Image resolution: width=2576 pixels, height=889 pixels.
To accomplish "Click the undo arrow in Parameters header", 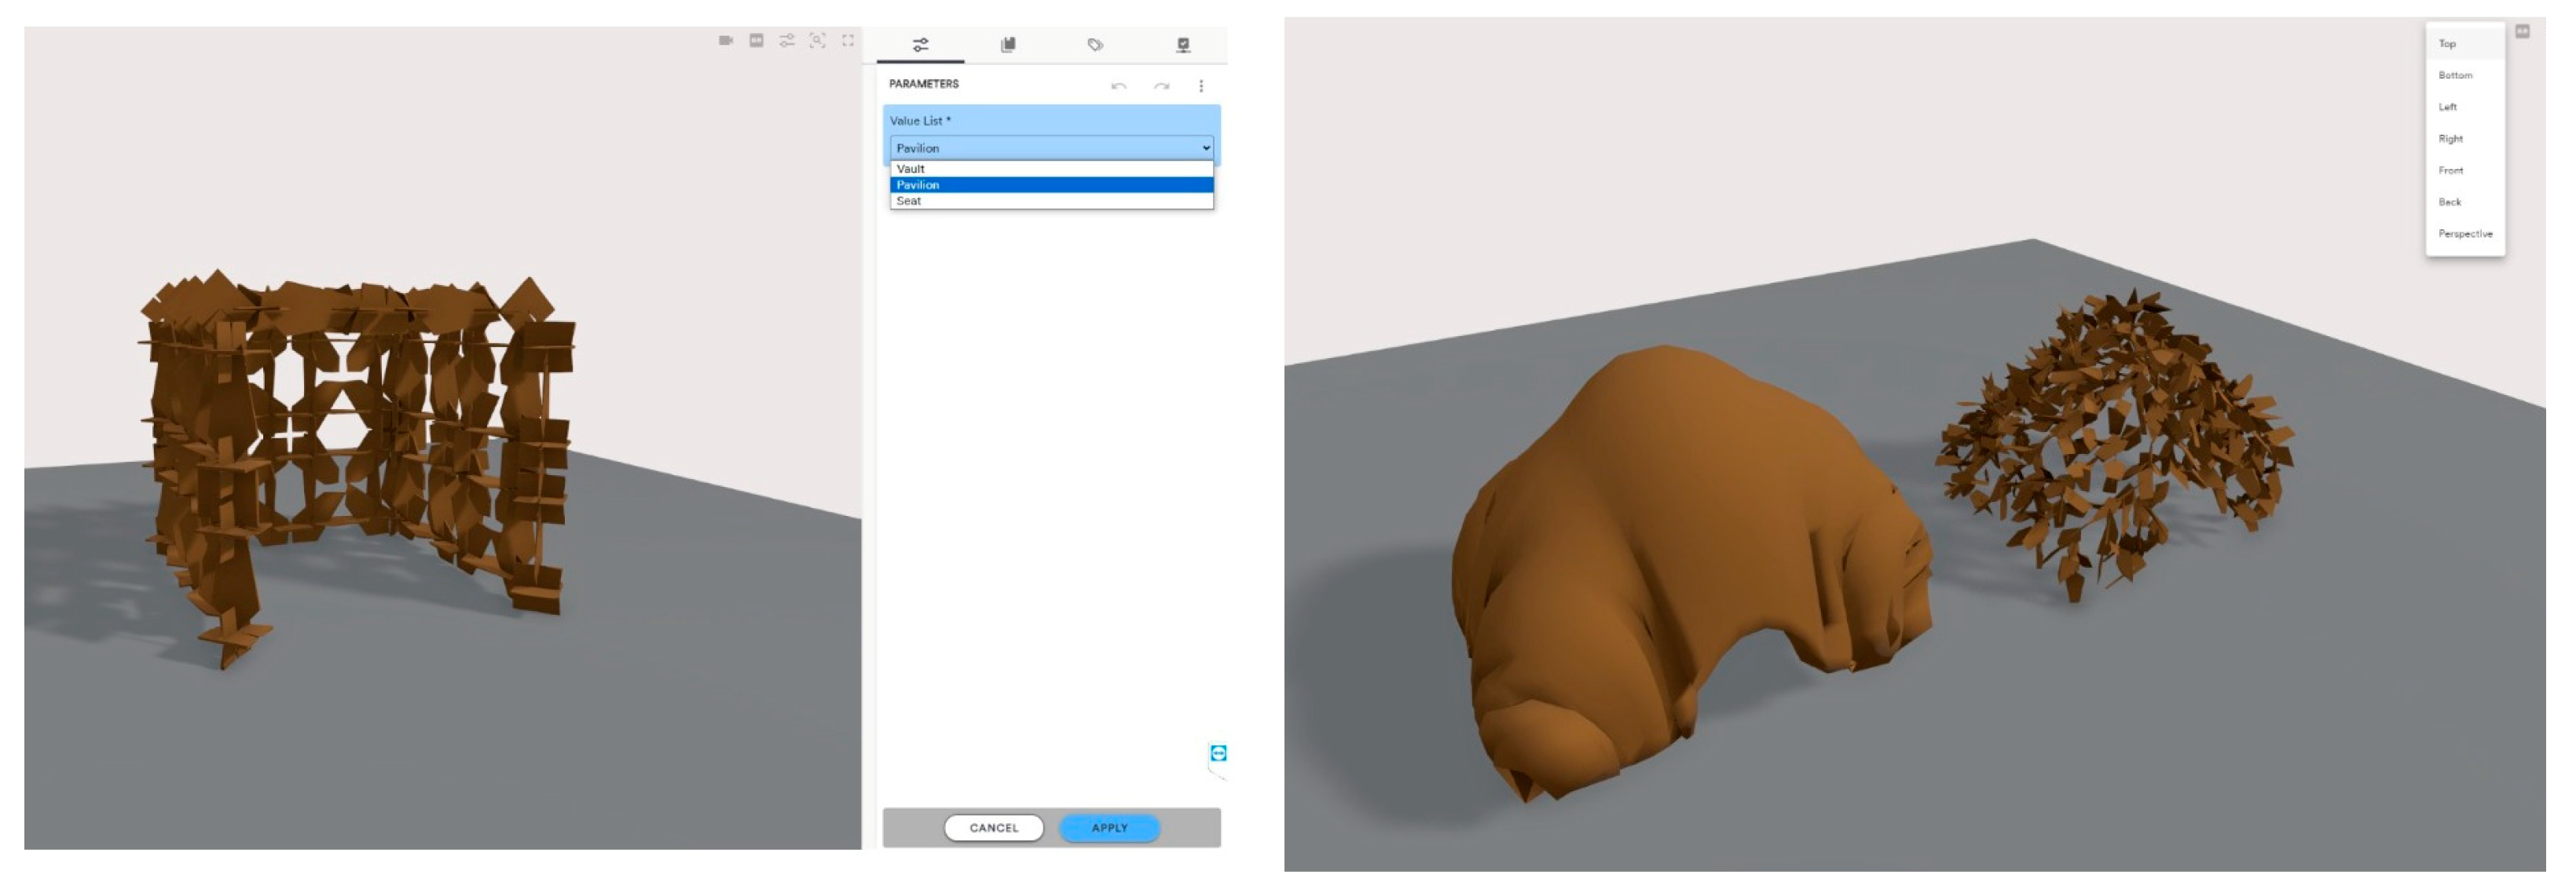I will [x=1119, y=86].
